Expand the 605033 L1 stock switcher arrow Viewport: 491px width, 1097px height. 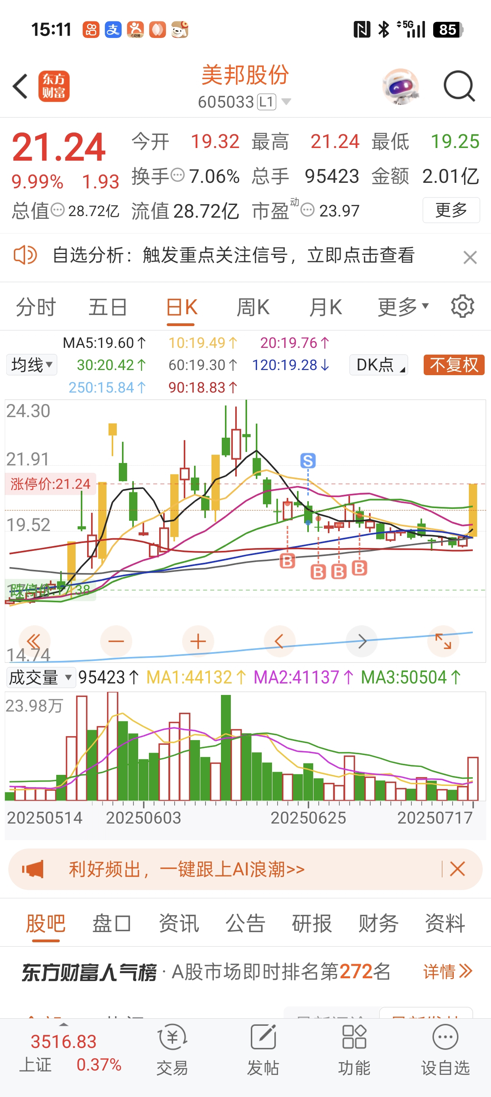pos(286,102)
